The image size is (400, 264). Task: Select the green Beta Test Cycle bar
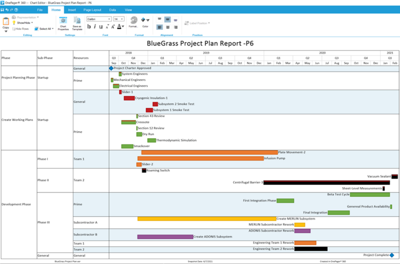coord(370,194)
